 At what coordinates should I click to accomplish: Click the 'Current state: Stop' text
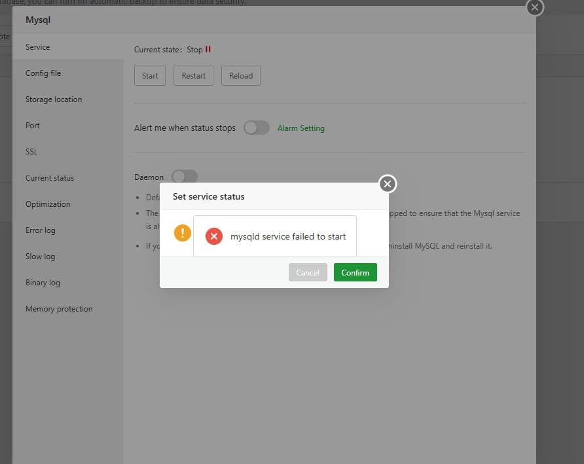[x=168, y=50]
